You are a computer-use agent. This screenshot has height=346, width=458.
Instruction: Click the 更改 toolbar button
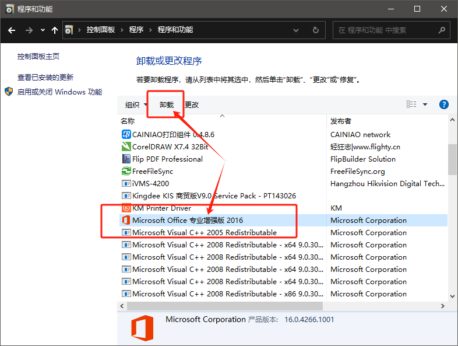click(192, 105)
